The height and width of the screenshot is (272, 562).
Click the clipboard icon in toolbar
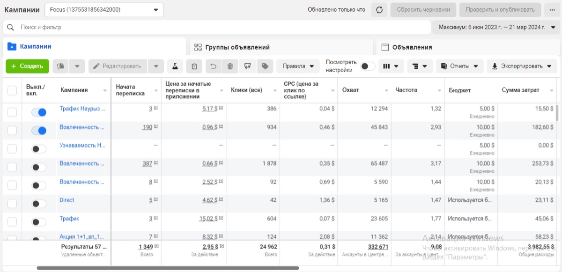pos(194,66)
